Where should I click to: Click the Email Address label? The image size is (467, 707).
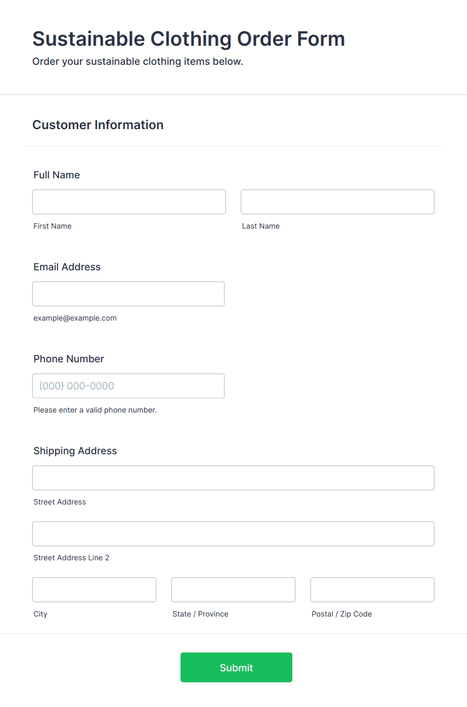click(67, 267)
